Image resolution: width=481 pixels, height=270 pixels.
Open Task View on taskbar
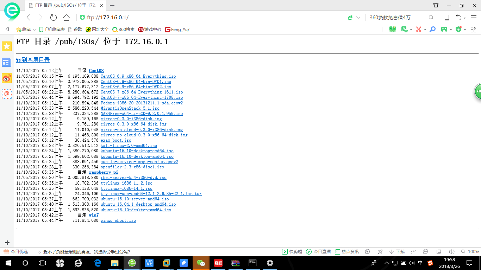[x=42, y=263]
